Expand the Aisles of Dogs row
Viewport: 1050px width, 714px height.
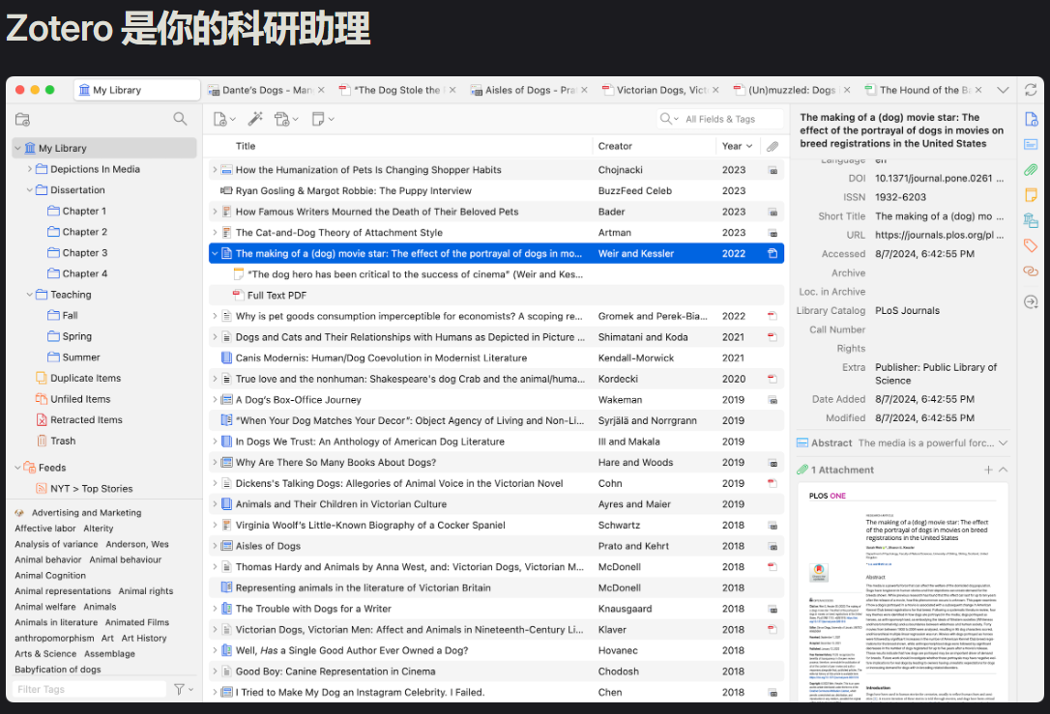[x=215, y=546]
